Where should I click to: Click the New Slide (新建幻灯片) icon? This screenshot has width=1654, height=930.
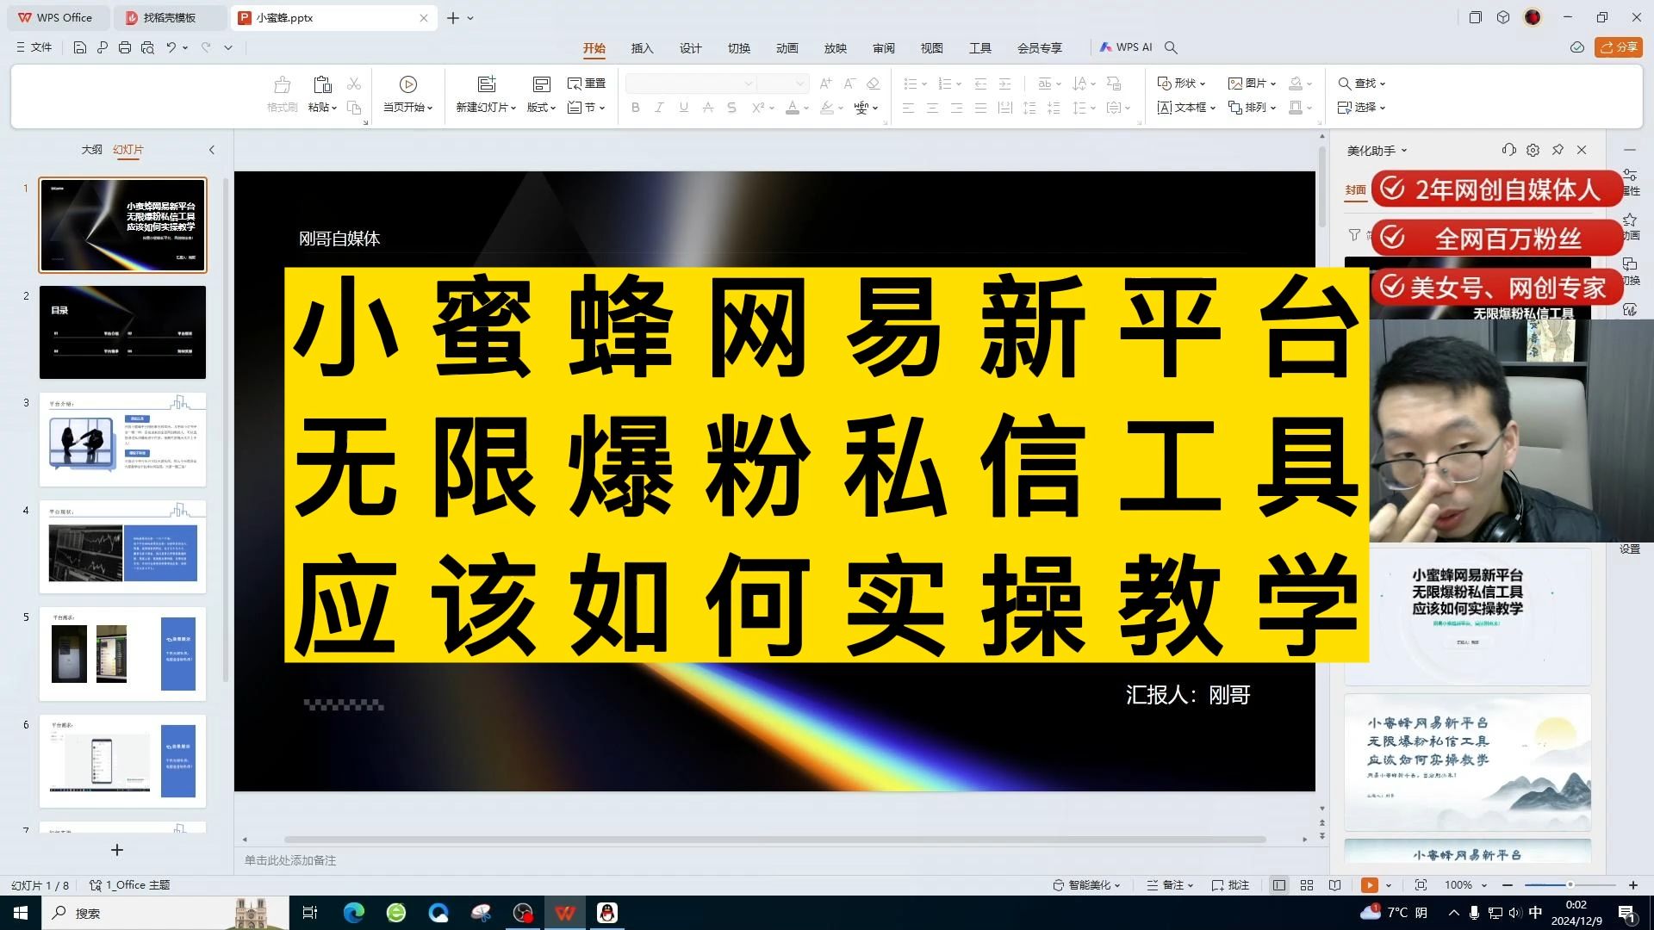pyautogui.click(x=487, y=84)
